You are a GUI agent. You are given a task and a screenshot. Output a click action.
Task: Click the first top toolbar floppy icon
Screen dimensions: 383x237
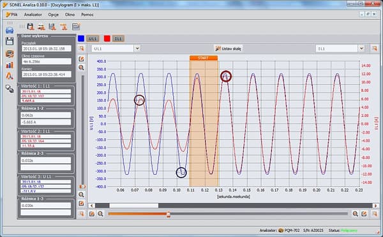pyautogui.click(x=31, y=27)
